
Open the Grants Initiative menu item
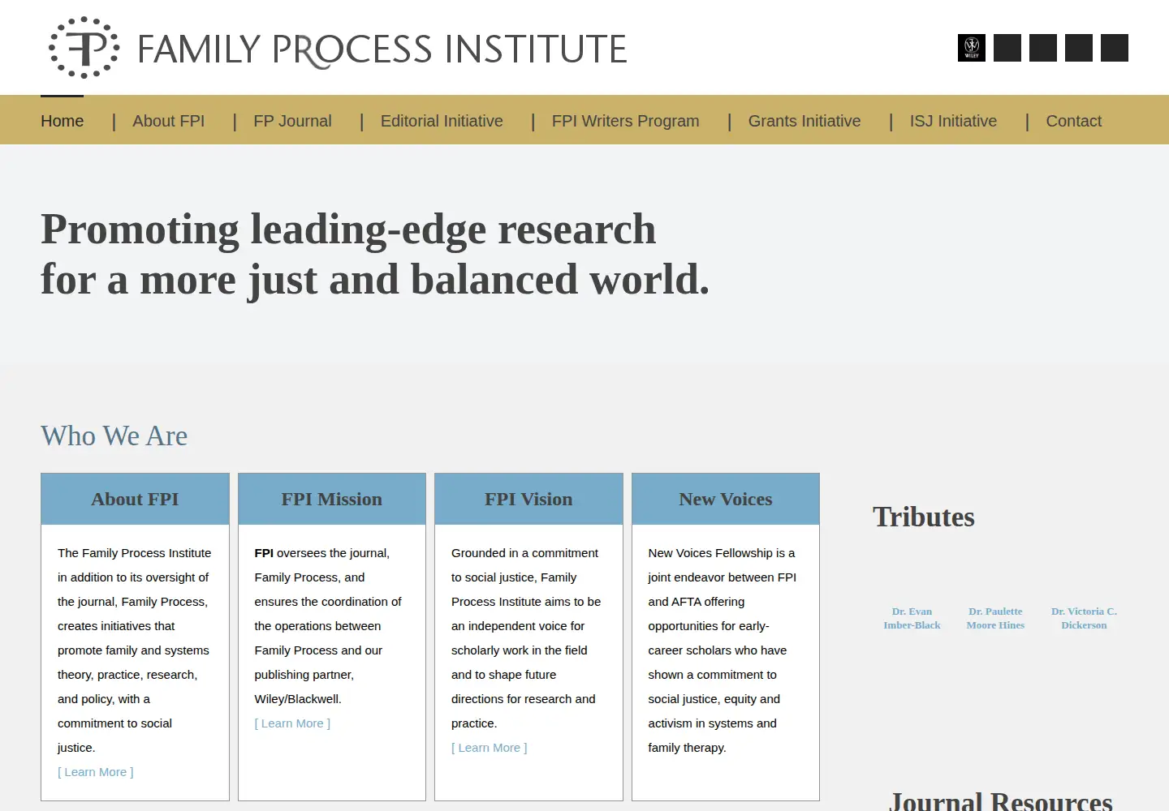(x=804, y=121)
